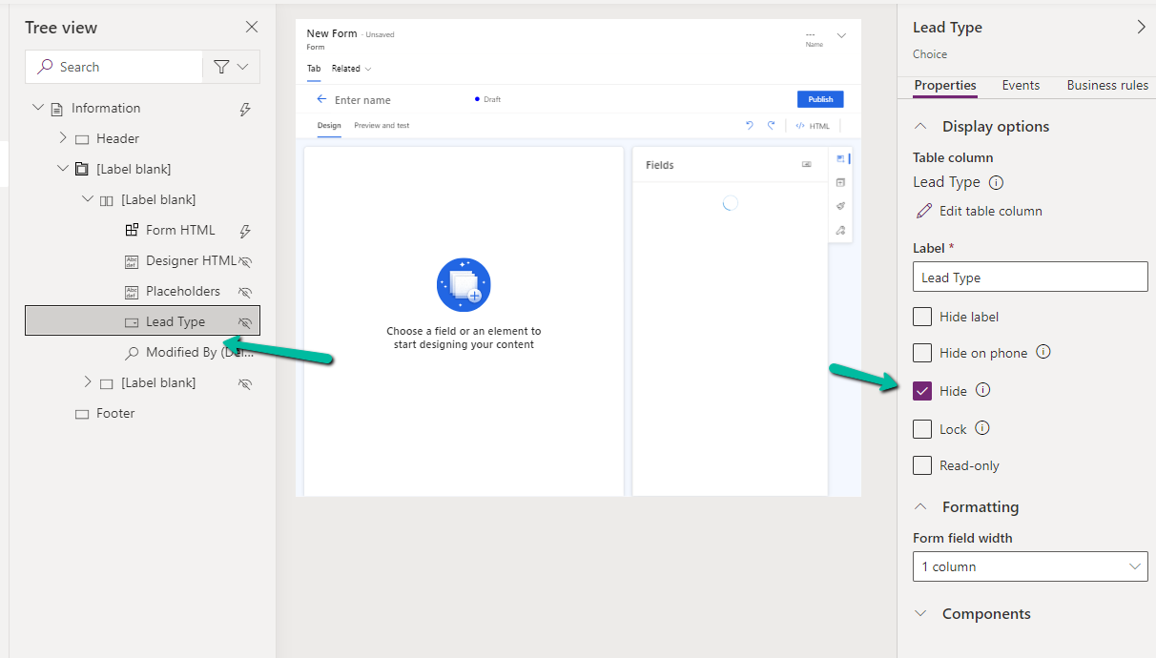This screenshot has height=658, width=1156.
Task: Switch to the Events tab
Action: (1021, 85)
